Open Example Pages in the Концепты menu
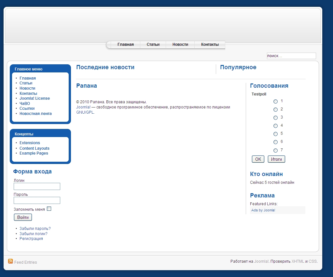The image size is (333, 277). point(34,153)
